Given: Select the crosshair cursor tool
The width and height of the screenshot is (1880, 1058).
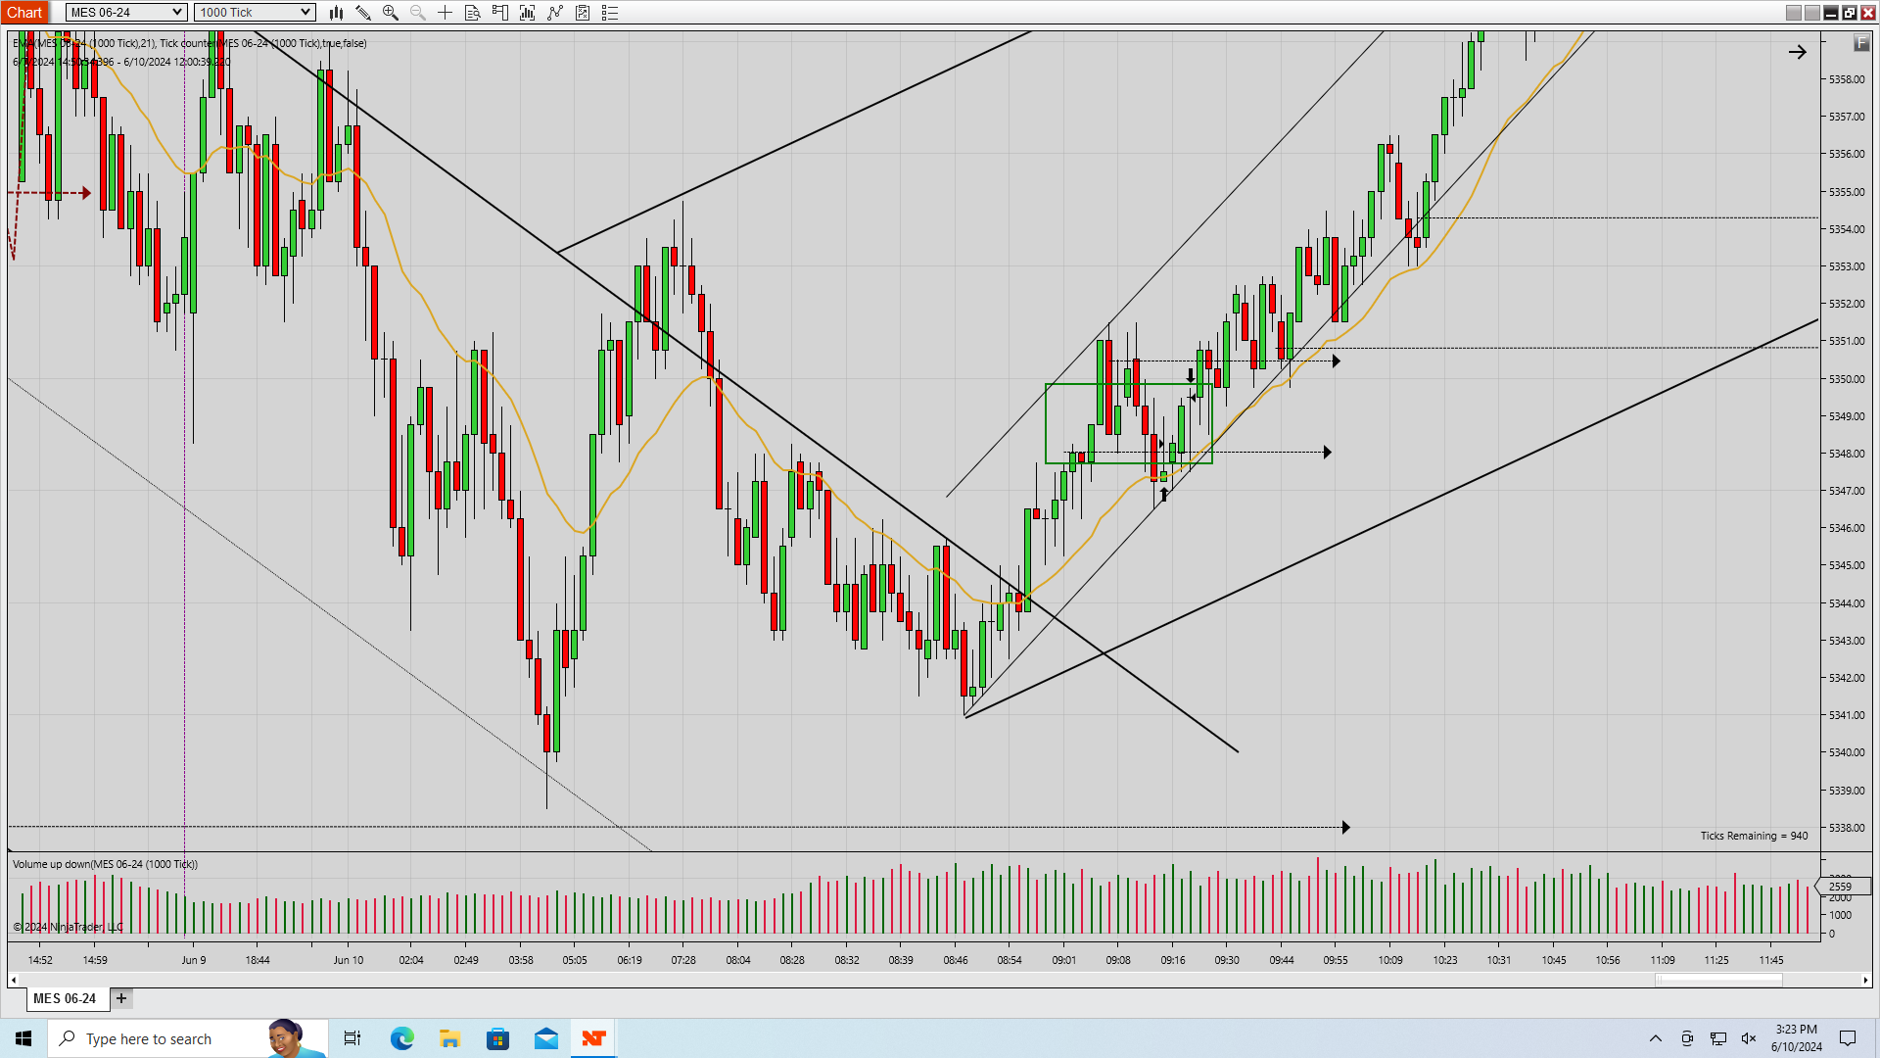Looking at the screenshot, I should point(446,13).
